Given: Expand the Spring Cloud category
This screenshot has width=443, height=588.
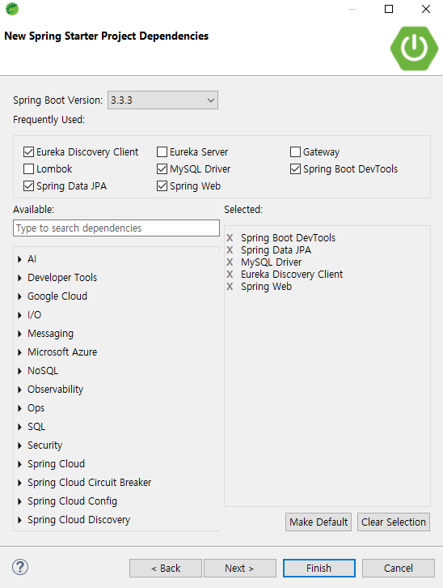Looking at the screenshot, I should 20,464.
